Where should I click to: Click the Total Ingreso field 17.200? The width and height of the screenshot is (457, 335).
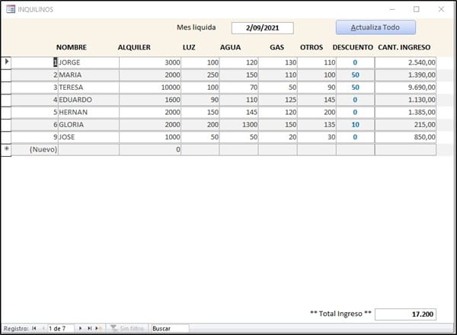point(406,314)
